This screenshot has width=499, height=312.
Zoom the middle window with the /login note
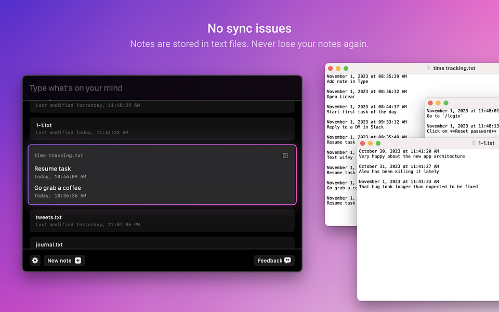[x=446, y=103]
